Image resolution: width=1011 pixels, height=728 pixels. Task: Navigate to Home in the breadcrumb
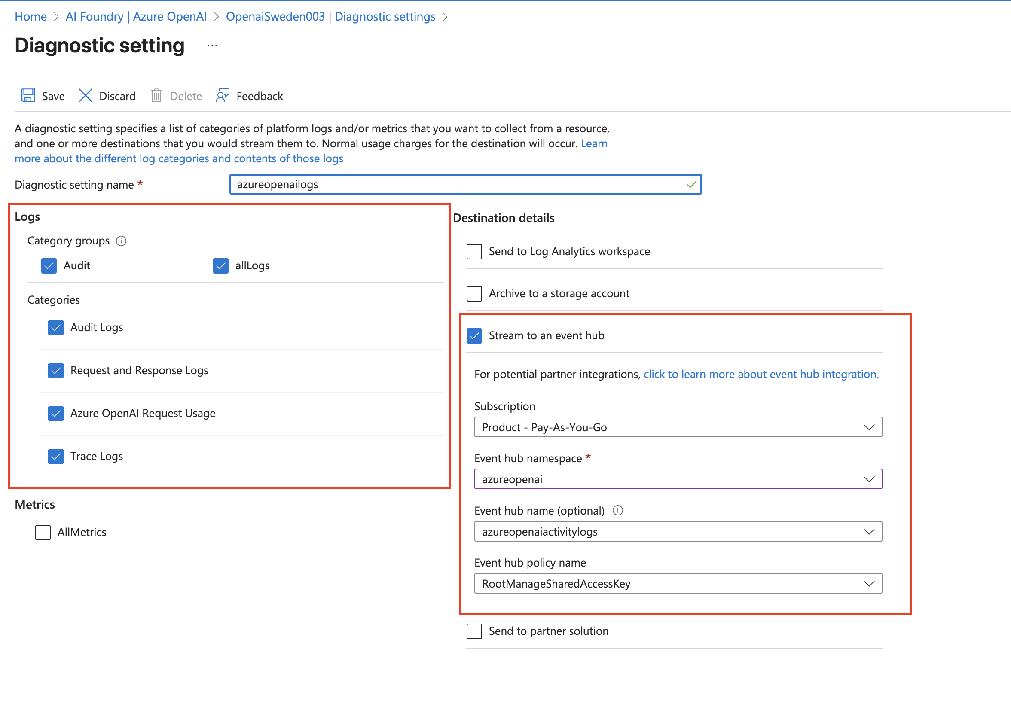[31, 16]
